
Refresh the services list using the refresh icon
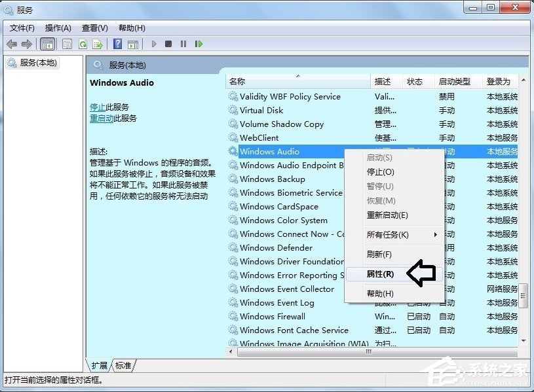pyautogui.click(x=83, y=44)
